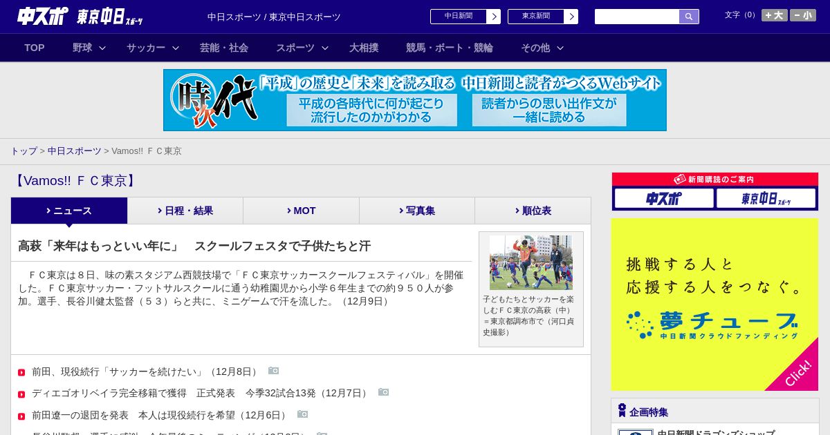Image resolution: width=830 pixels, height=435 pixels.
Task: Click the 中スポ logo in header
Action: tap(43, 16)
